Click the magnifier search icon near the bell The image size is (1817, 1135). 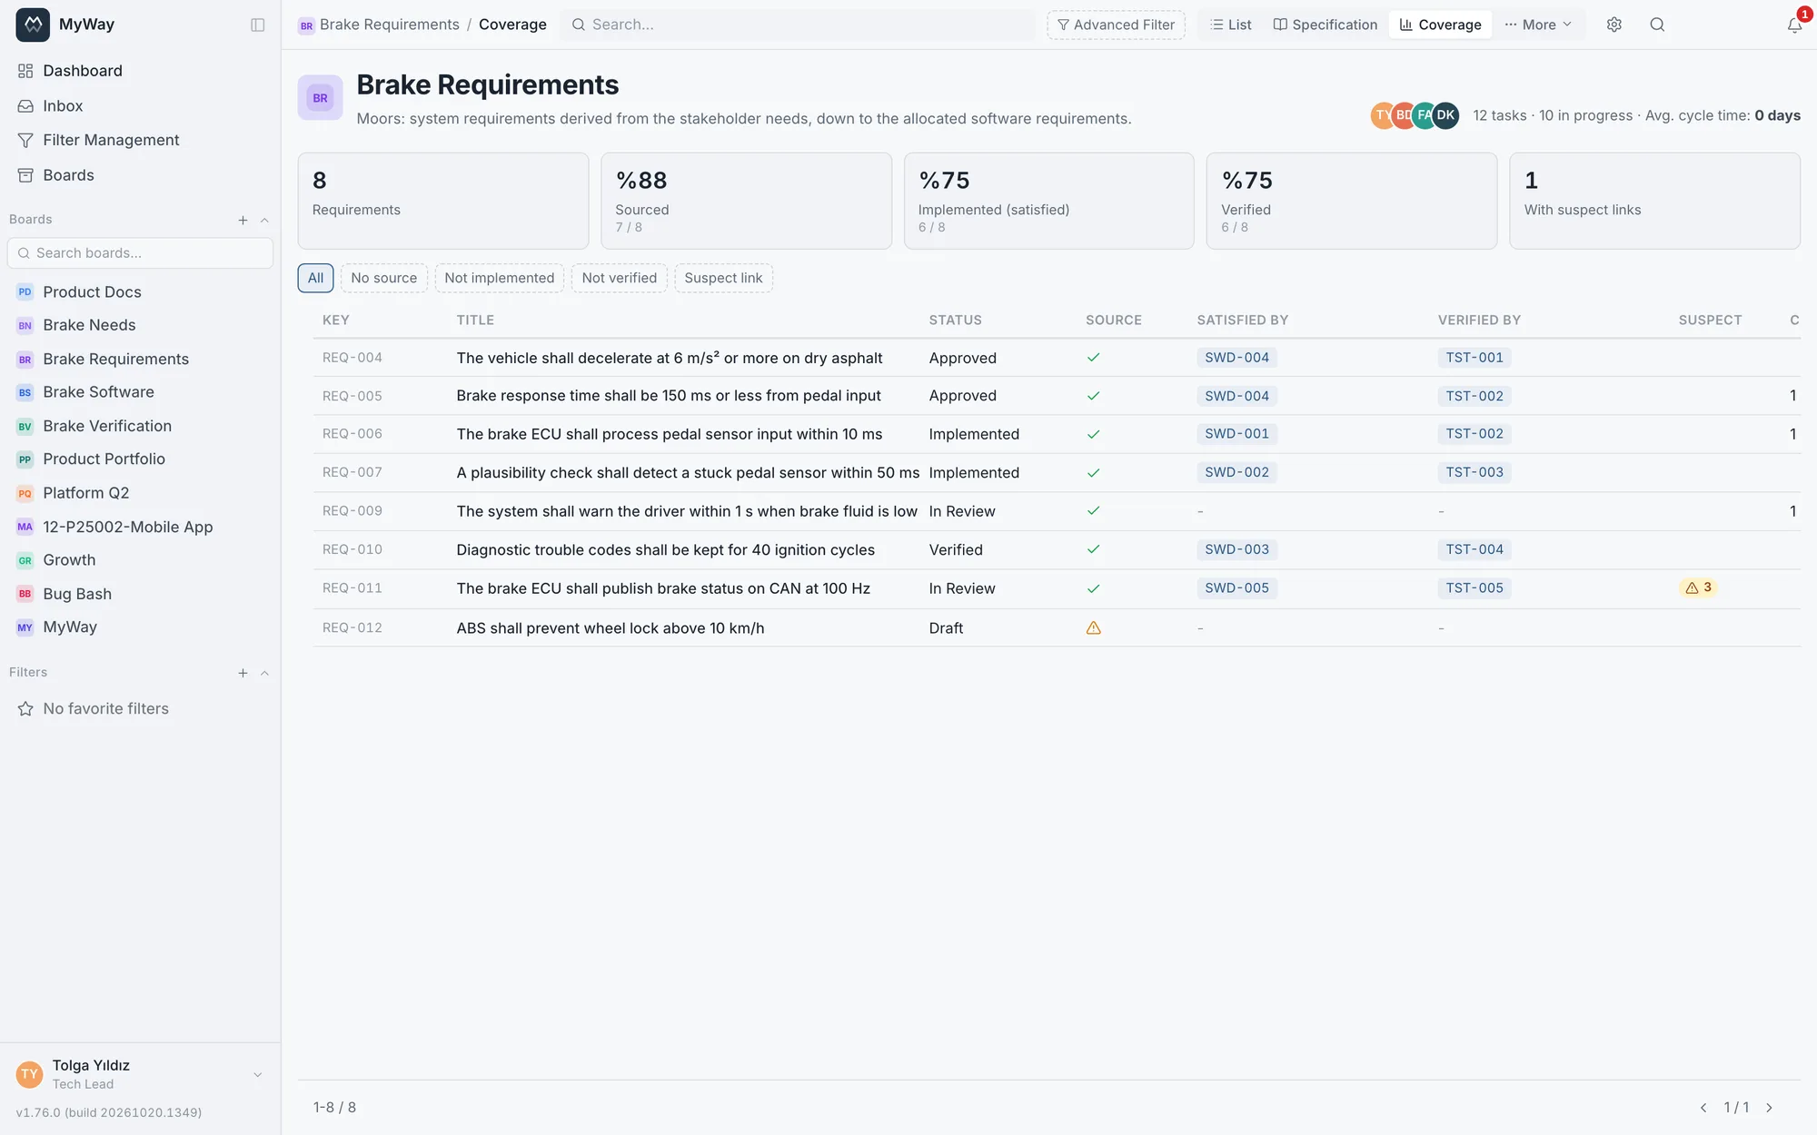point(1657,25)
